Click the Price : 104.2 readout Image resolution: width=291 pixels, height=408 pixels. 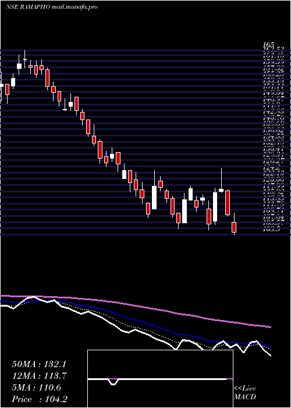pyautogui.click(x=40, y=399)
